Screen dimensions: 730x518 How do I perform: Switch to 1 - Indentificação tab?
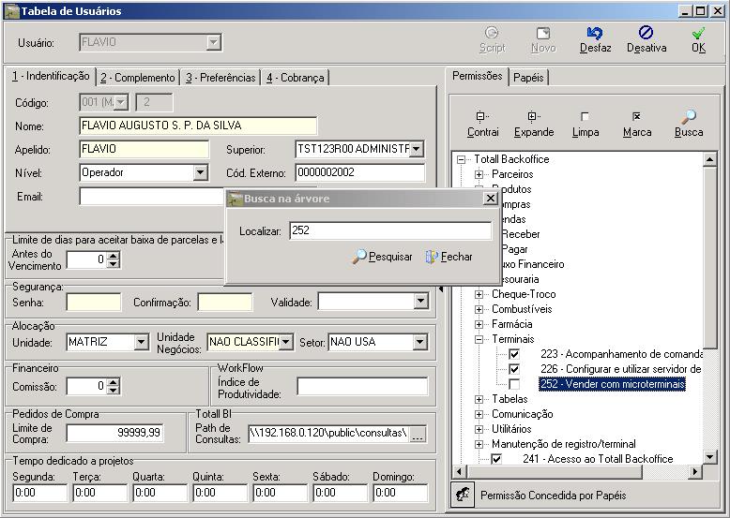point(51,76)
